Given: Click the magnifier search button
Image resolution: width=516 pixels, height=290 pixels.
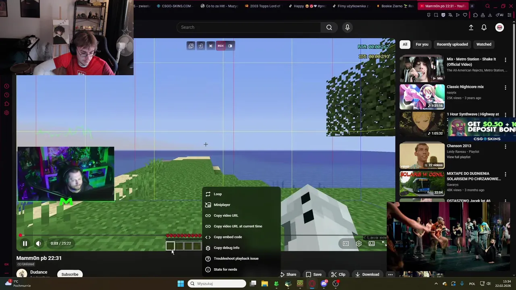Looking at the screenshot, I should tap(329, 27).
